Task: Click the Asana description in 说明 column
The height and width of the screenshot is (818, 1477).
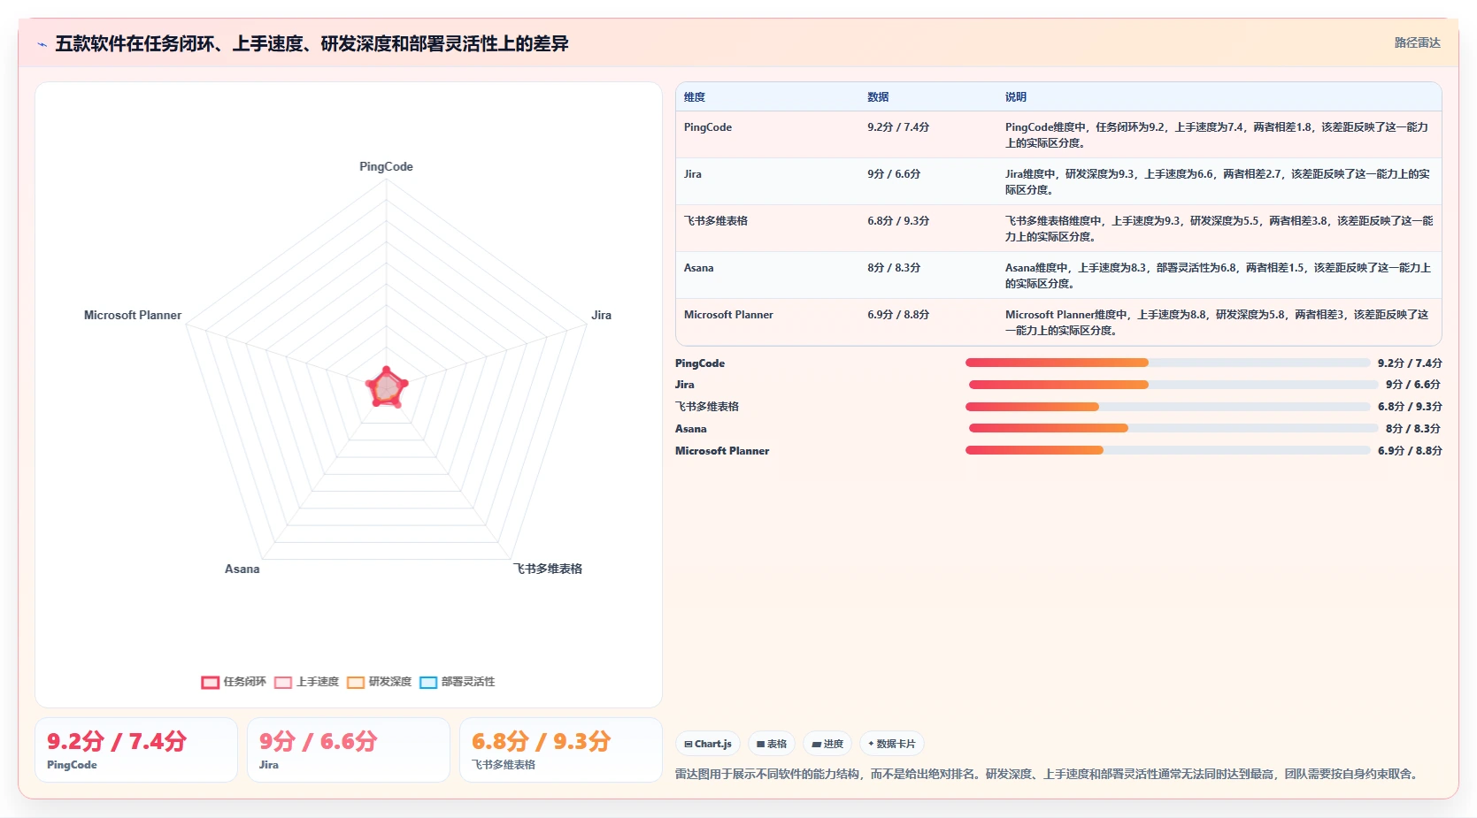Action: pos(1218,276)
